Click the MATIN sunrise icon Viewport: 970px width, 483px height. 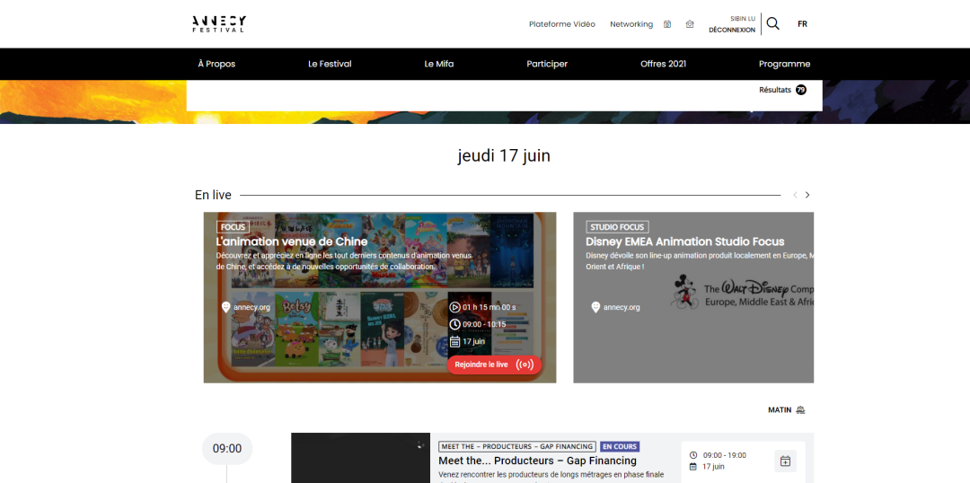point(800,410)
